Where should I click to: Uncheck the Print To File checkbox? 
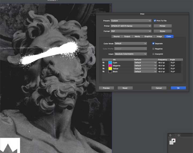(155, 21)
